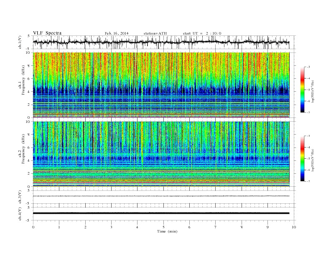The height and width of the screenshot is (255, 331).
Task: Click the log(PSD) label beside ch.1 color bar
Action: click(313, 91)
